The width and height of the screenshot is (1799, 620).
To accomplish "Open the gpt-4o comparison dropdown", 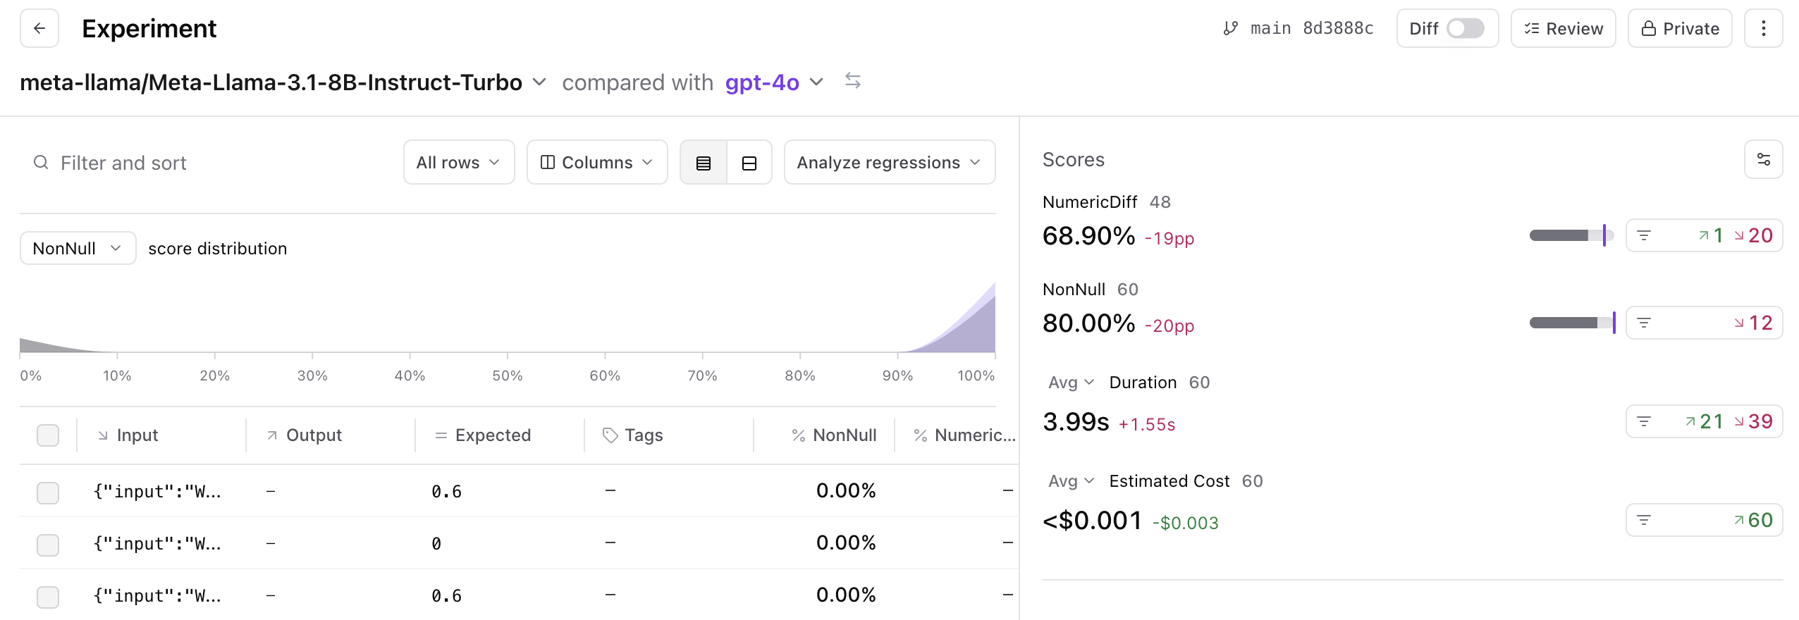I will point(774,82).
